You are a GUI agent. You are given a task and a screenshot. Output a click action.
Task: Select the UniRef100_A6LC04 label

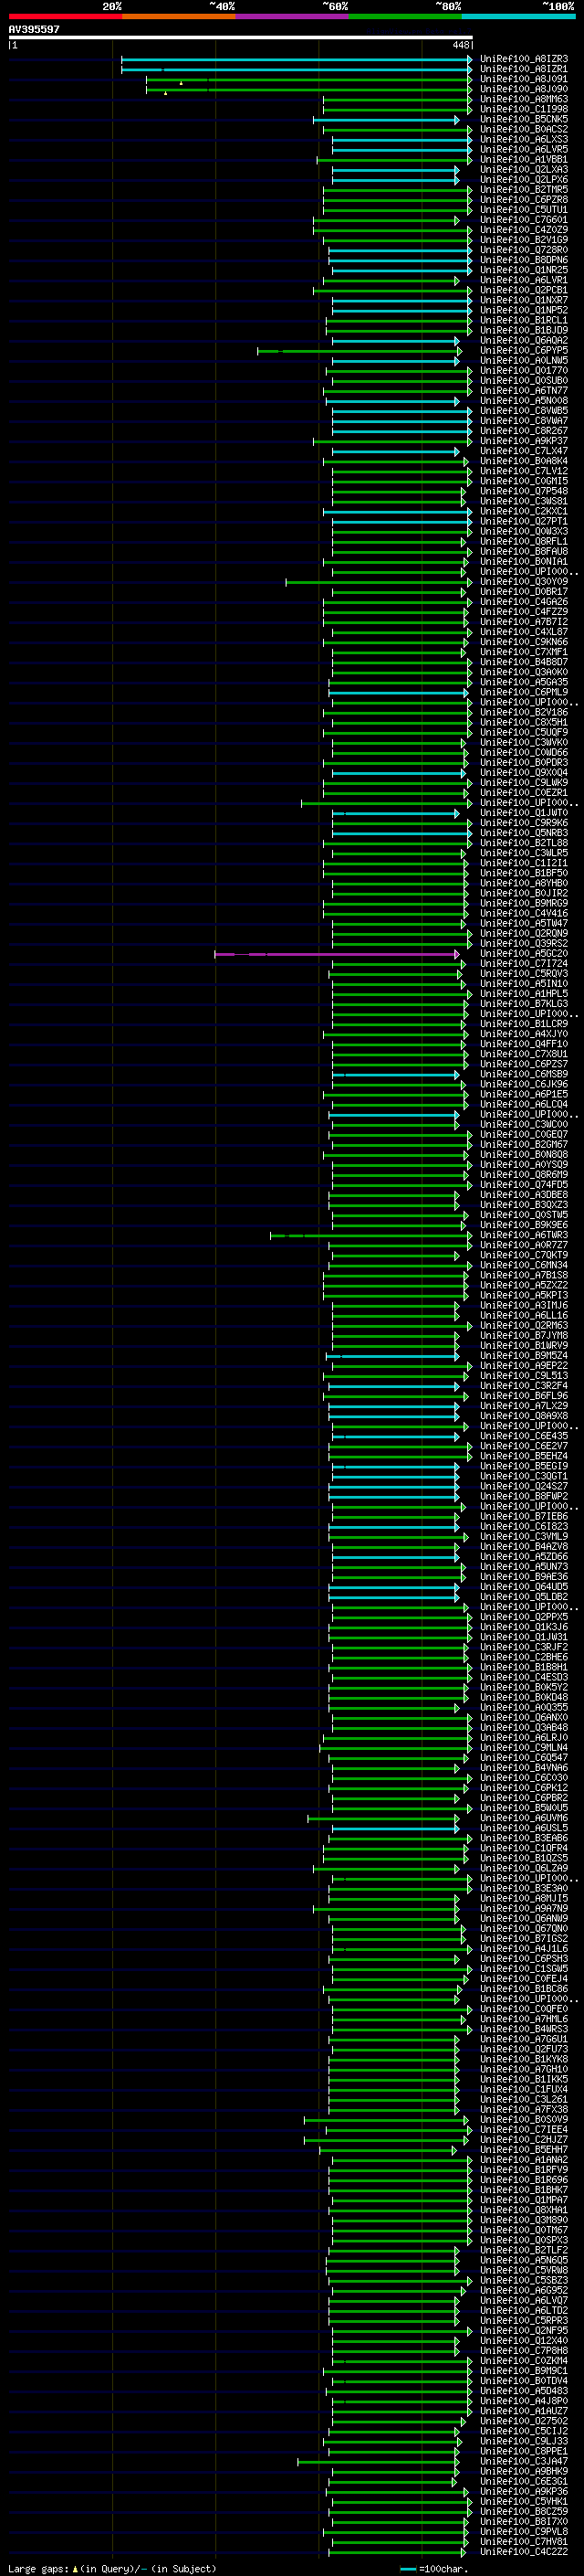coord(524,1105)
